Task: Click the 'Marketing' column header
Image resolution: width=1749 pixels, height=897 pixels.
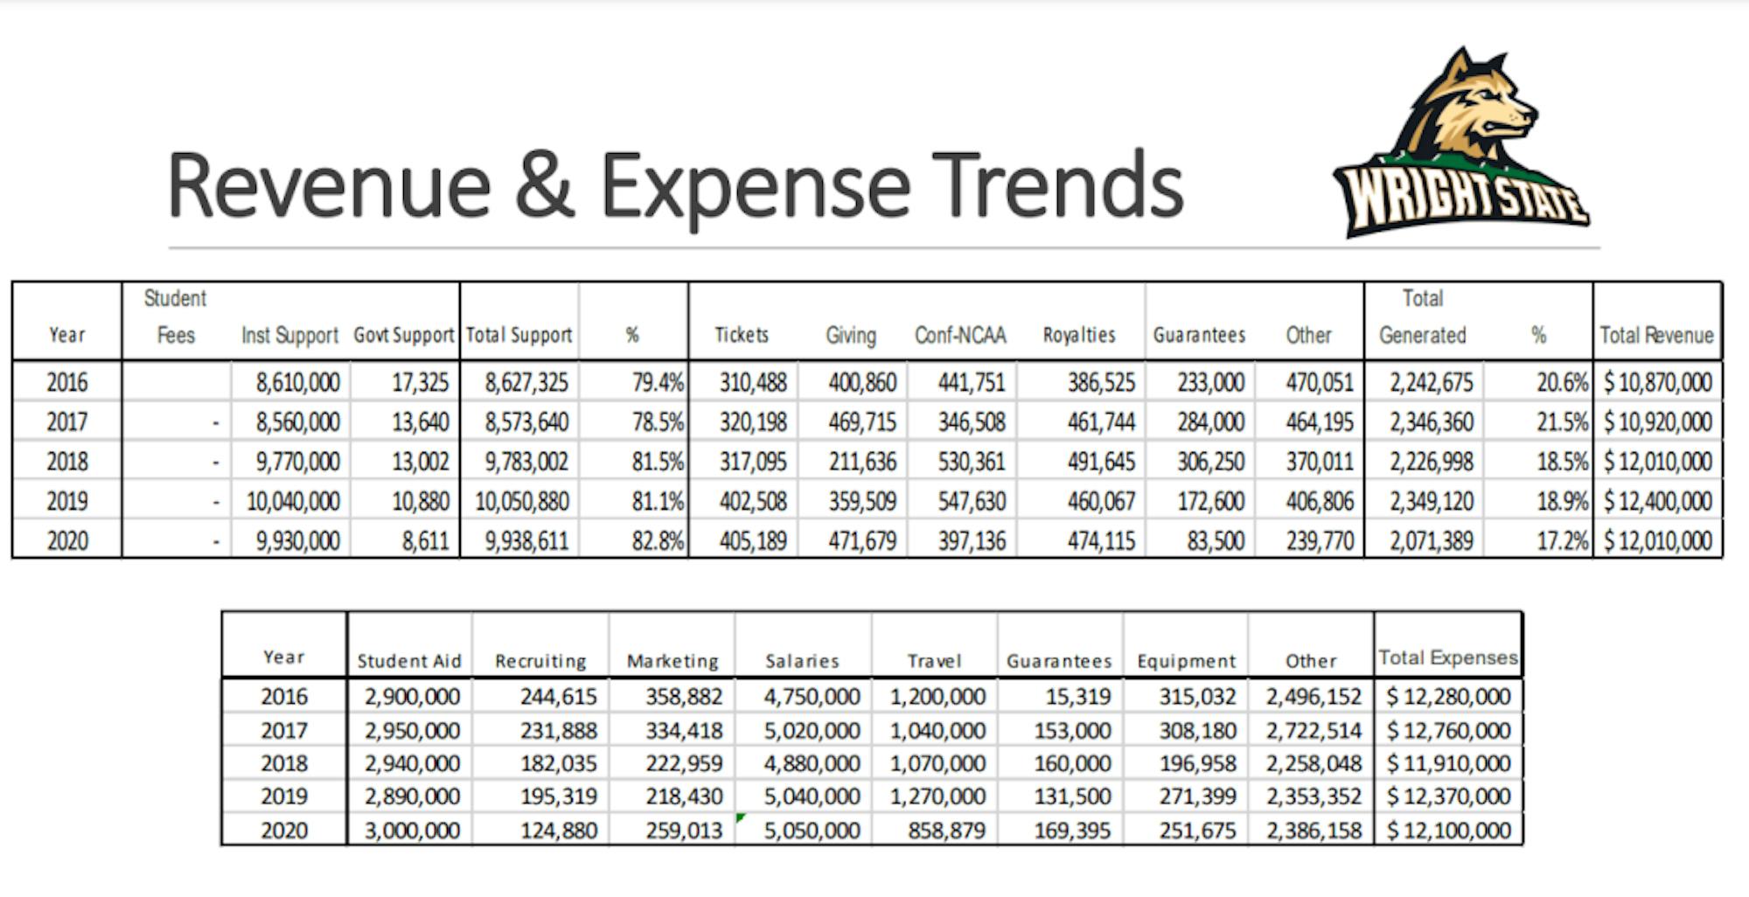Action: pyautogui.click(x=672, y=662)
